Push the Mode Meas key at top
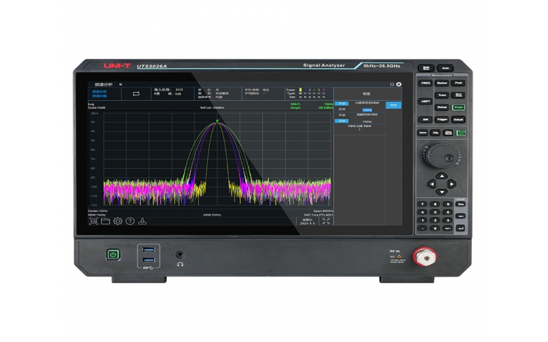The width and height of the screenshot is (548, 342). (426, 68)
